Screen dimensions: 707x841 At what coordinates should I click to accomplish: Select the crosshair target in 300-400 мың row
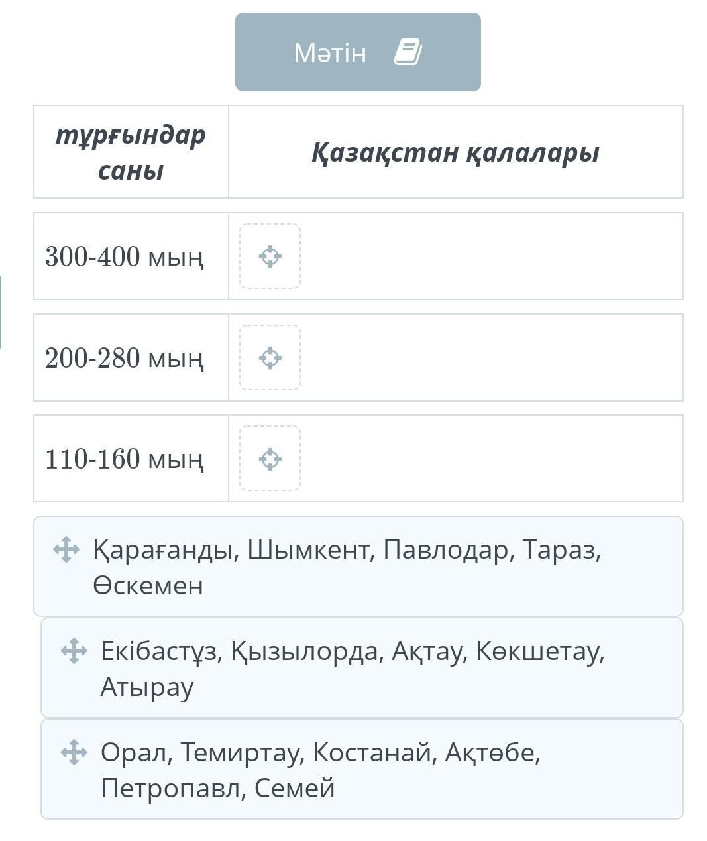(270, 256)
